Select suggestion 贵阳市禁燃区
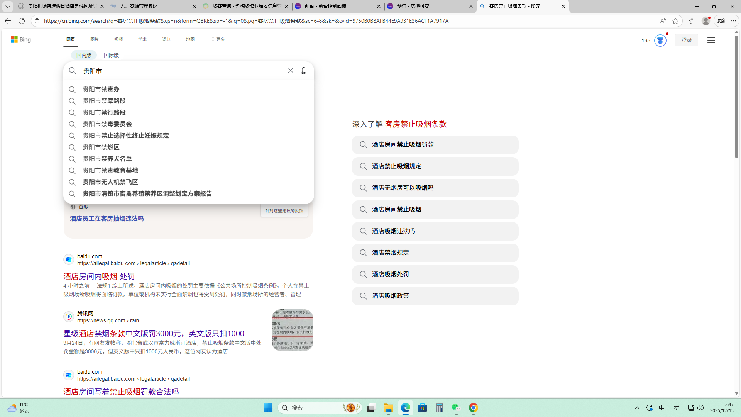This screenshot has height=417, width=741. [101, 147]
